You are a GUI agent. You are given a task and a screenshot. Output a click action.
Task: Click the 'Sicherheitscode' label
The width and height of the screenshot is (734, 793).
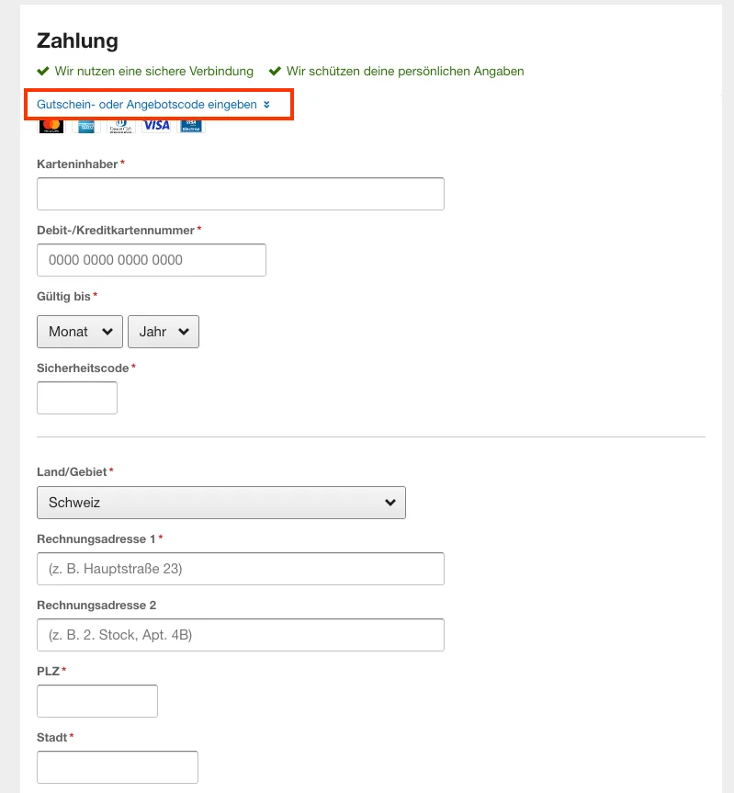tap(83, 368)
